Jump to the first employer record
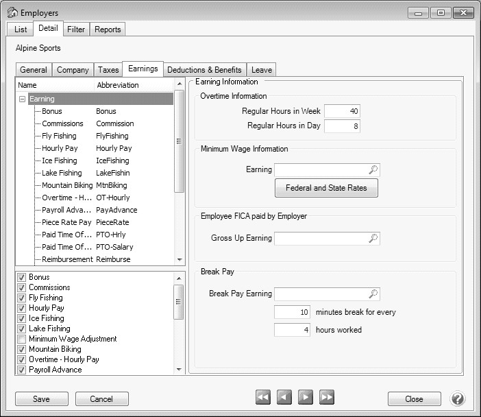This screenshot has height=417, width=481. click(263, 397)
